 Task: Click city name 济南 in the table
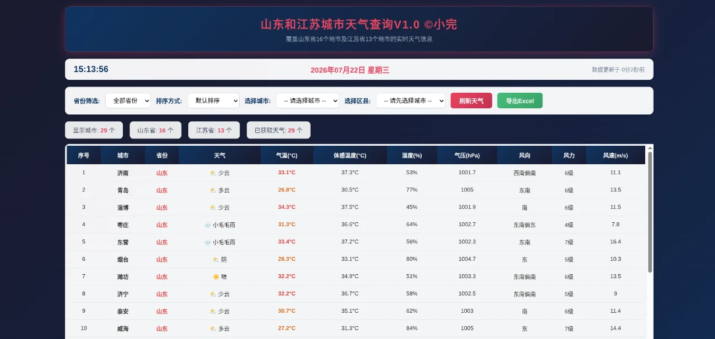pyautogui.click(x=123, y=173)
